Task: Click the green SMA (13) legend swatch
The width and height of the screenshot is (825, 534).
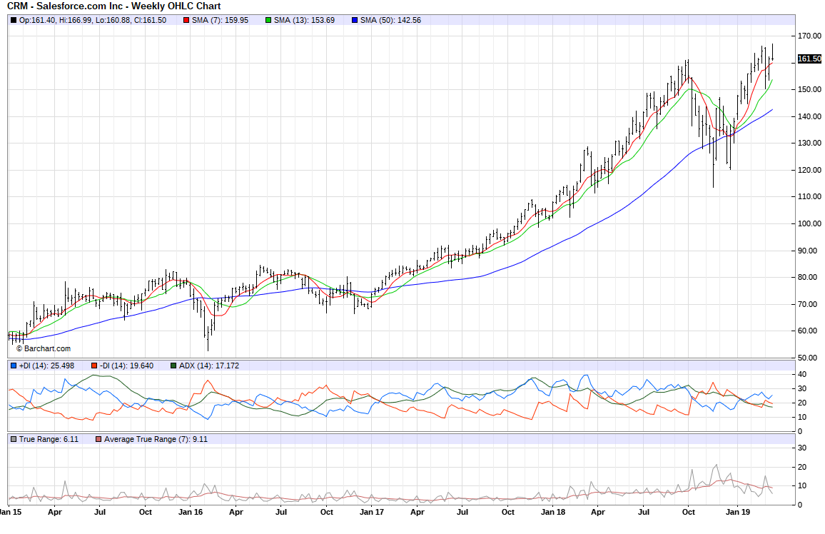Action: [268, 20]
